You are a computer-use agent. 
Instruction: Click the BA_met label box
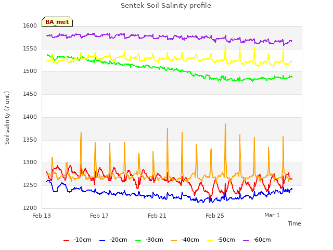click(57, 22)
